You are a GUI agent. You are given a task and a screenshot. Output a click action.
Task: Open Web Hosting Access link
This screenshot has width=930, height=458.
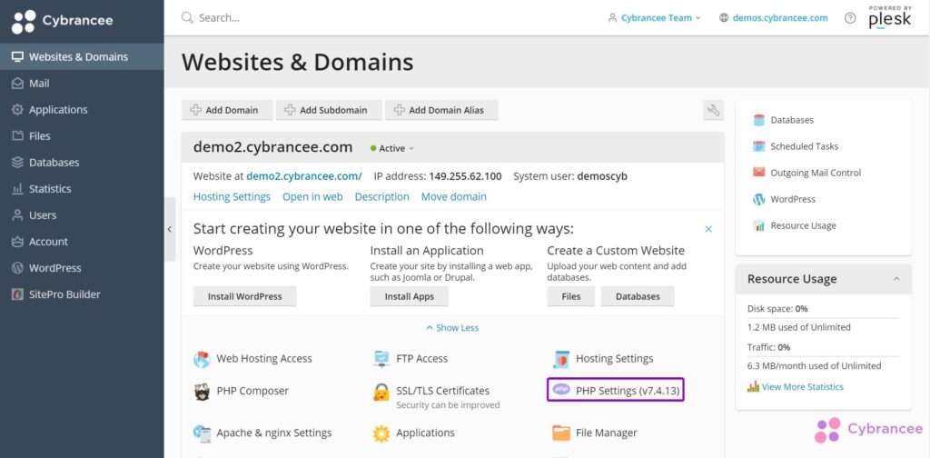tap(264, 358)
